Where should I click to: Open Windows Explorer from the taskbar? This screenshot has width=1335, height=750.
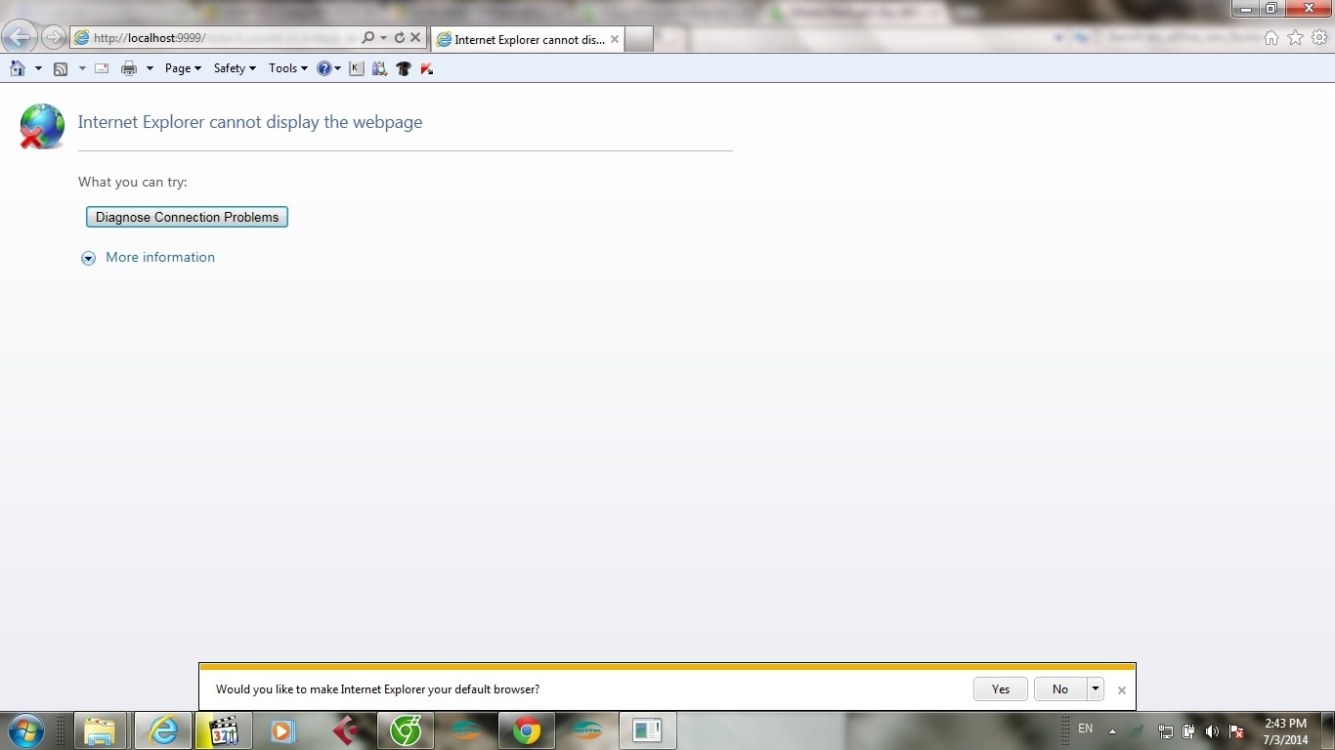coord(101,730)
